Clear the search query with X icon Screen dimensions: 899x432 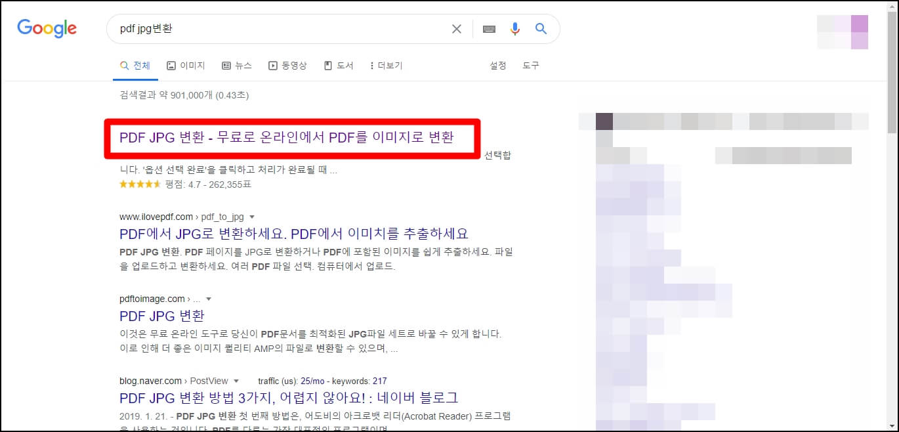coord(457,29)
